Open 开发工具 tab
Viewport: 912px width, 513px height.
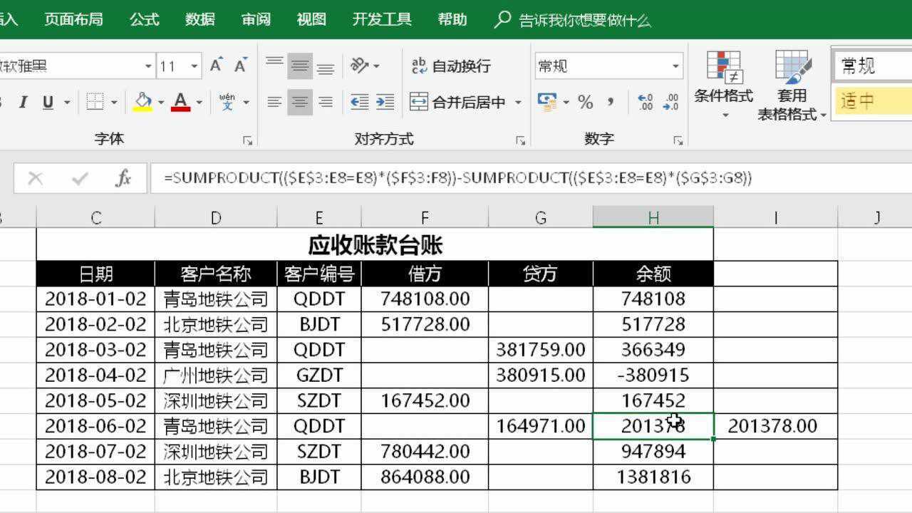pyautogui.click(x=382, y=19)
